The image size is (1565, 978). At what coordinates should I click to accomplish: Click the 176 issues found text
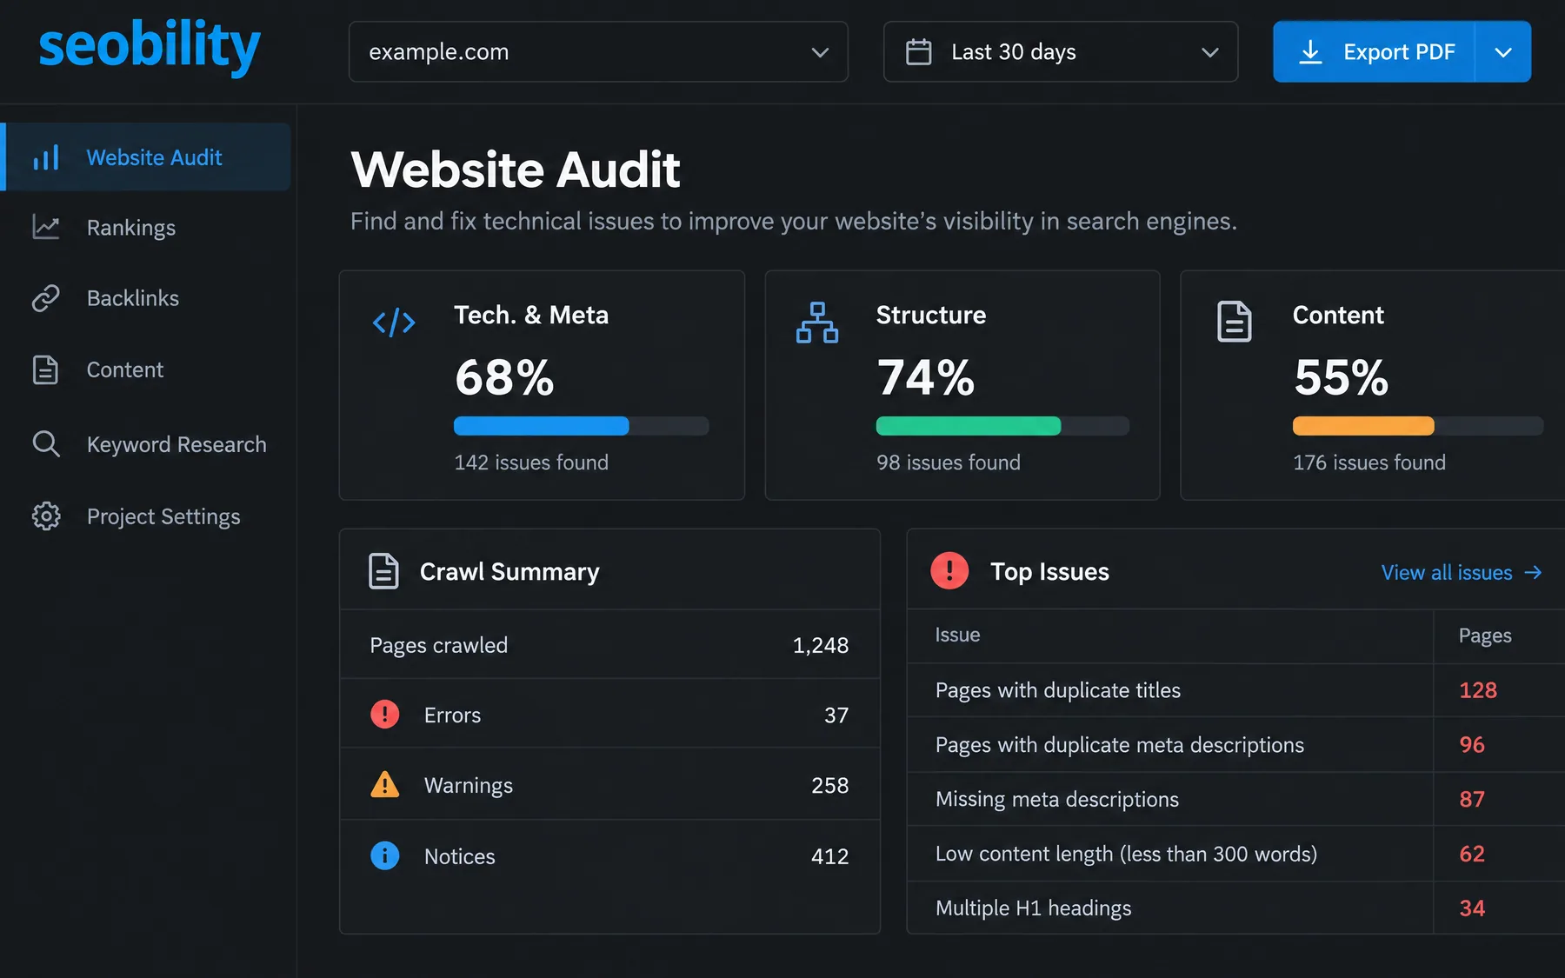click(x=1369, y=462)
